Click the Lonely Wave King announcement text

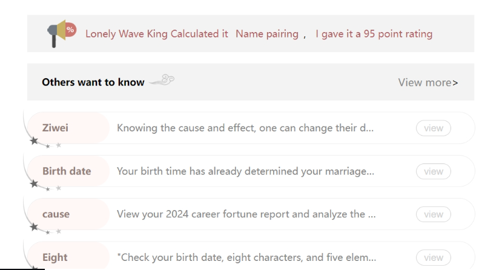tap(156, 34)
